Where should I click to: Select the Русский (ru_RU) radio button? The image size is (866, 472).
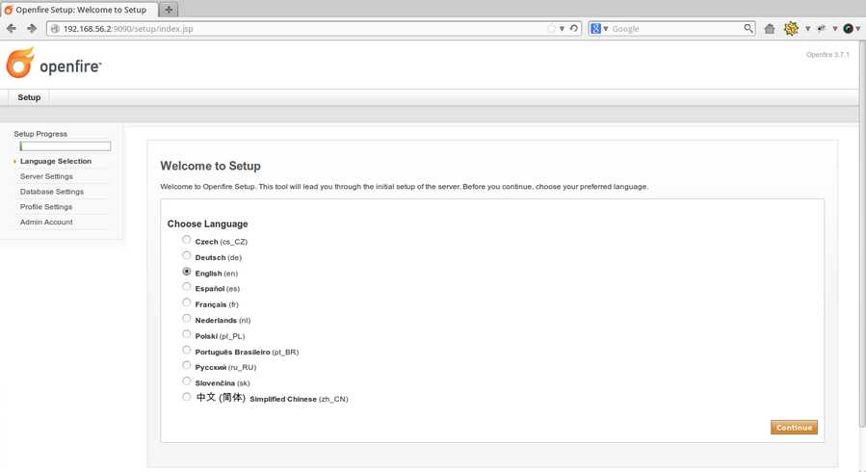click(187, 365)
